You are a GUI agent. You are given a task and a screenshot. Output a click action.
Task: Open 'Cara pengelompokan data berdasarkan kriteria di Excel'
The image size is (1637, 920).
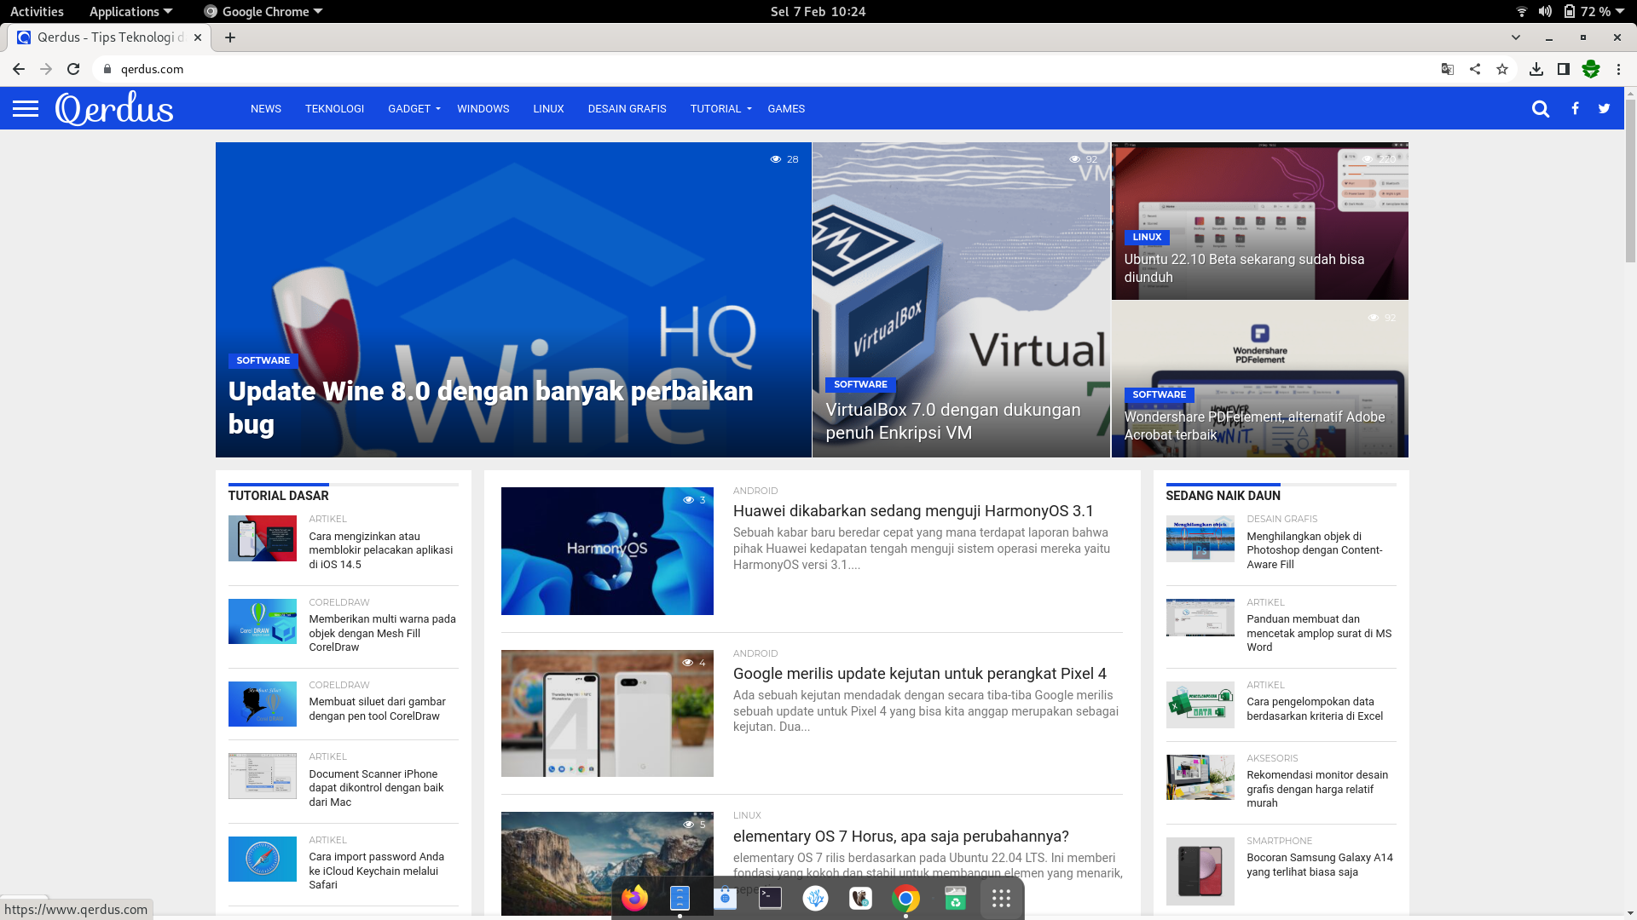(1315, 709)
